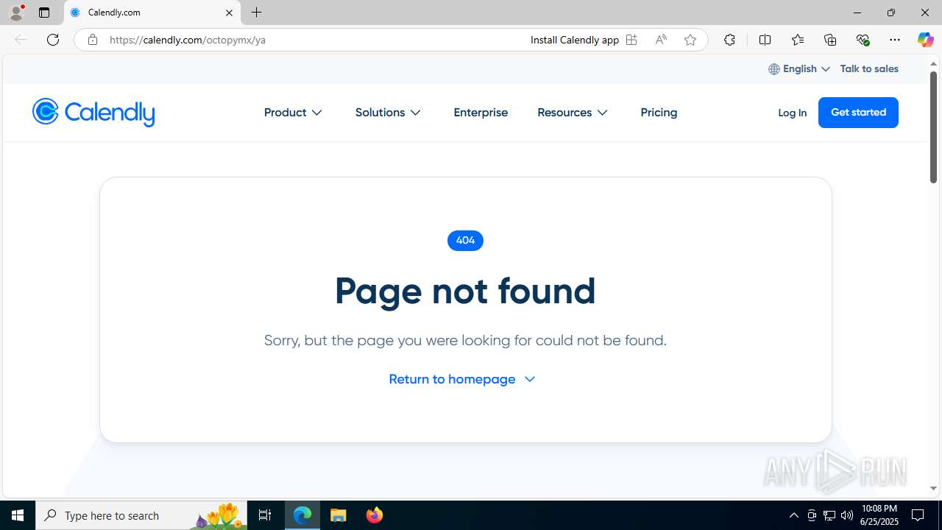Image resolution: width=942 pixels, height=530 pixels.
Task: Click the Log In link
Action: tap(792, 113)
